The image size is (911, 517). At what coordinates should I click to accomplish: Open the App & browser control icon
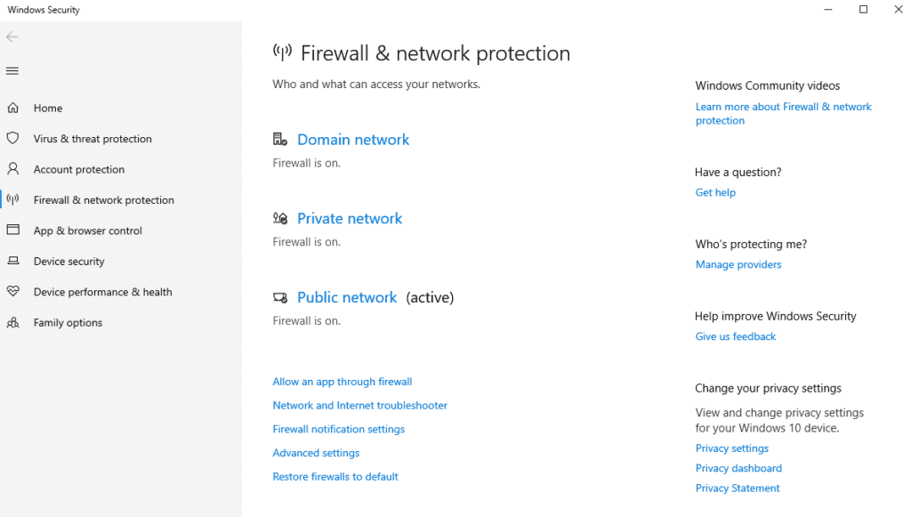[13, 230]
